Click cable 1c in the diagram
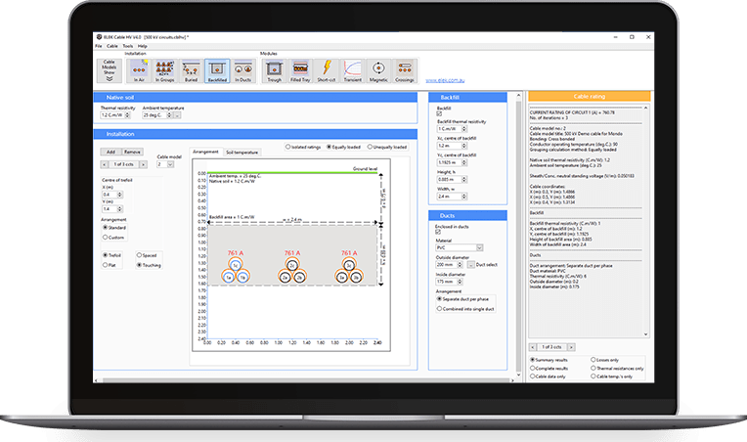Image resolution: width=747 pixels, height=442 pixels. (x=236, y=265)
